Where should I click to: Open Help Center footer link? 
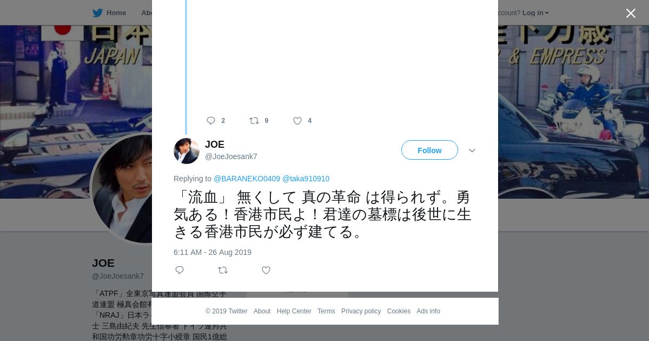294,311
